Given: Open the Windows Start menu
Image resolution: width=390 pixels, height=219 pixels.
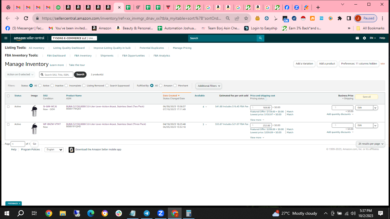Looking at the screenshot, I should [x=7, y=213].
